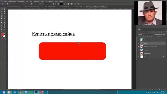
Task: Select the Path Selection arrow tool
Action: point(2,27)
